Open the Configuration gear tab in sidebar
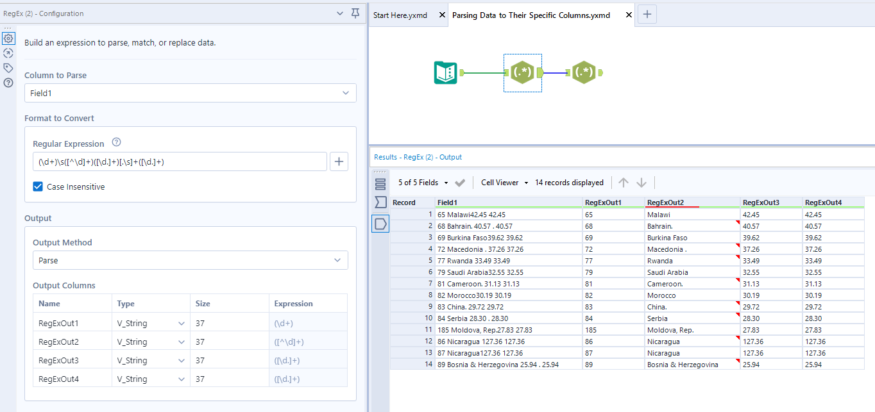Viewport: 875px width, 412px height. click(x=8, y=38)
